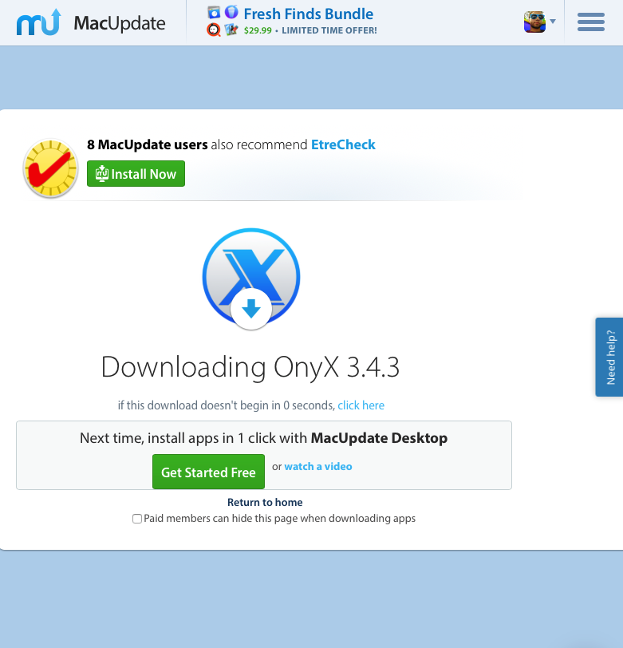Click the blue download arrow badge
Image resolution: width=623 pixels, height=648 pixels.
tap(251, 309)
